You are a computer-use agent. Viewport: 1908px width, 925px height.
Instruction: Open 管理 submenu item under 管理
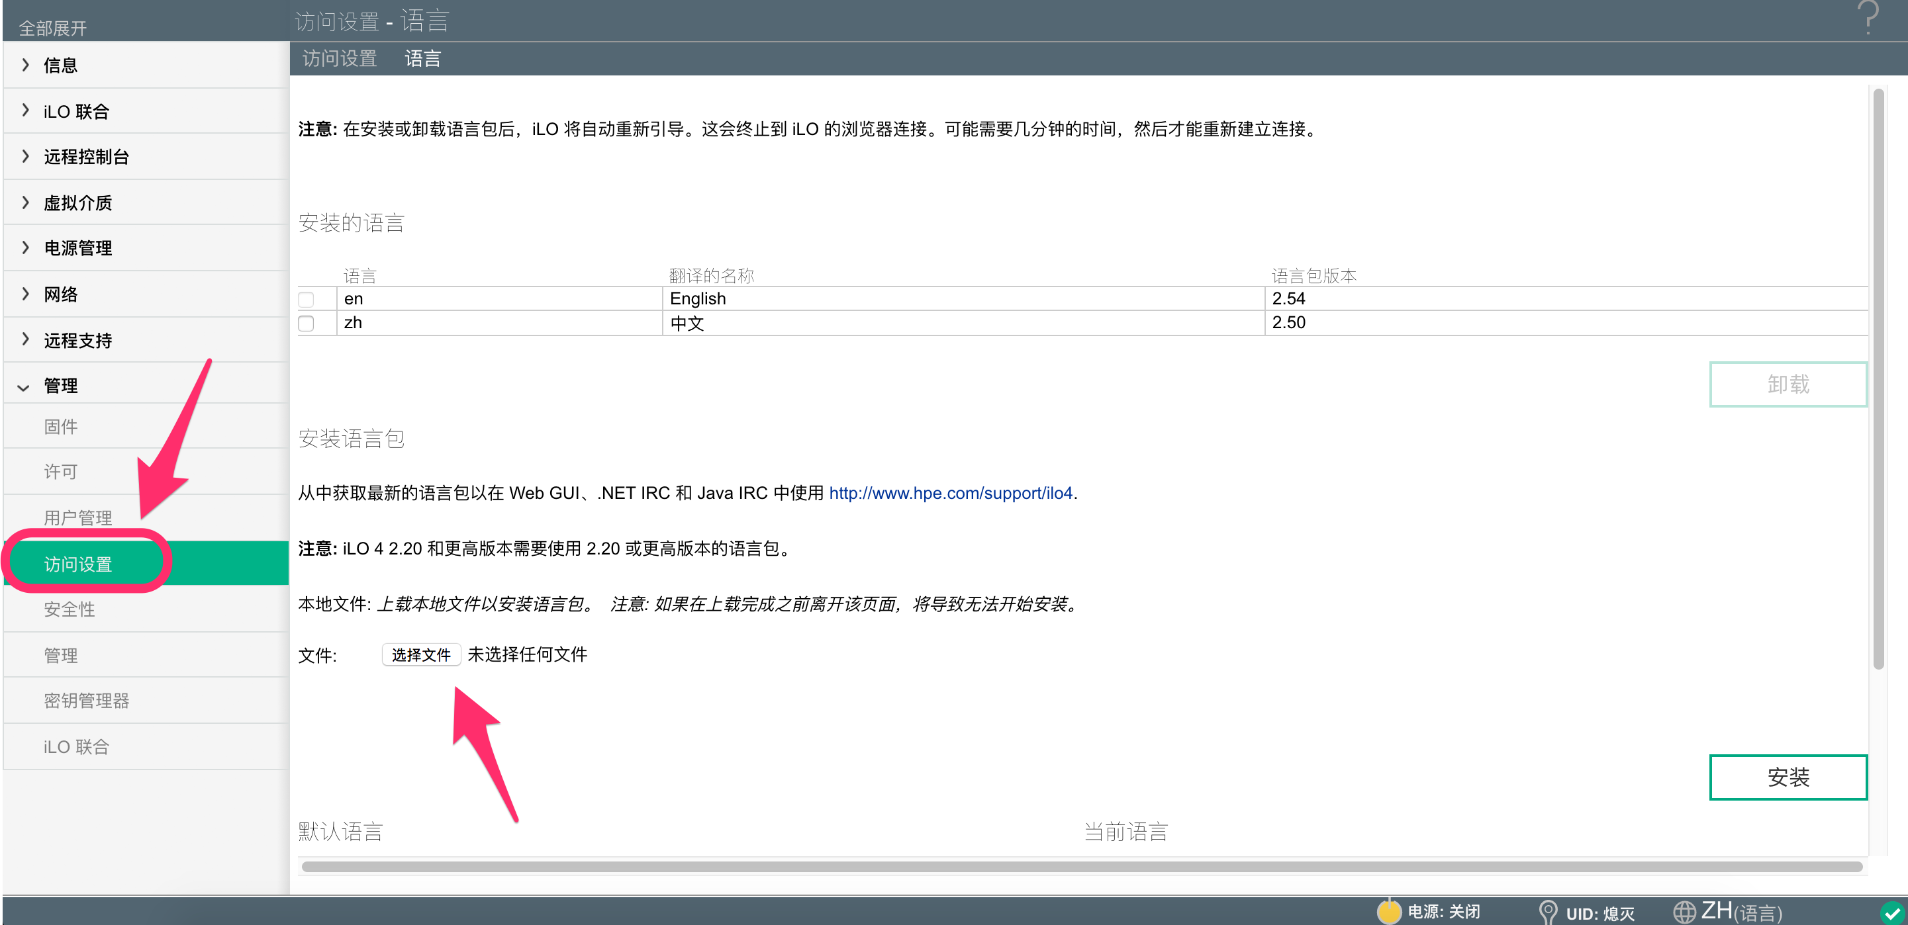coord(146,655)
